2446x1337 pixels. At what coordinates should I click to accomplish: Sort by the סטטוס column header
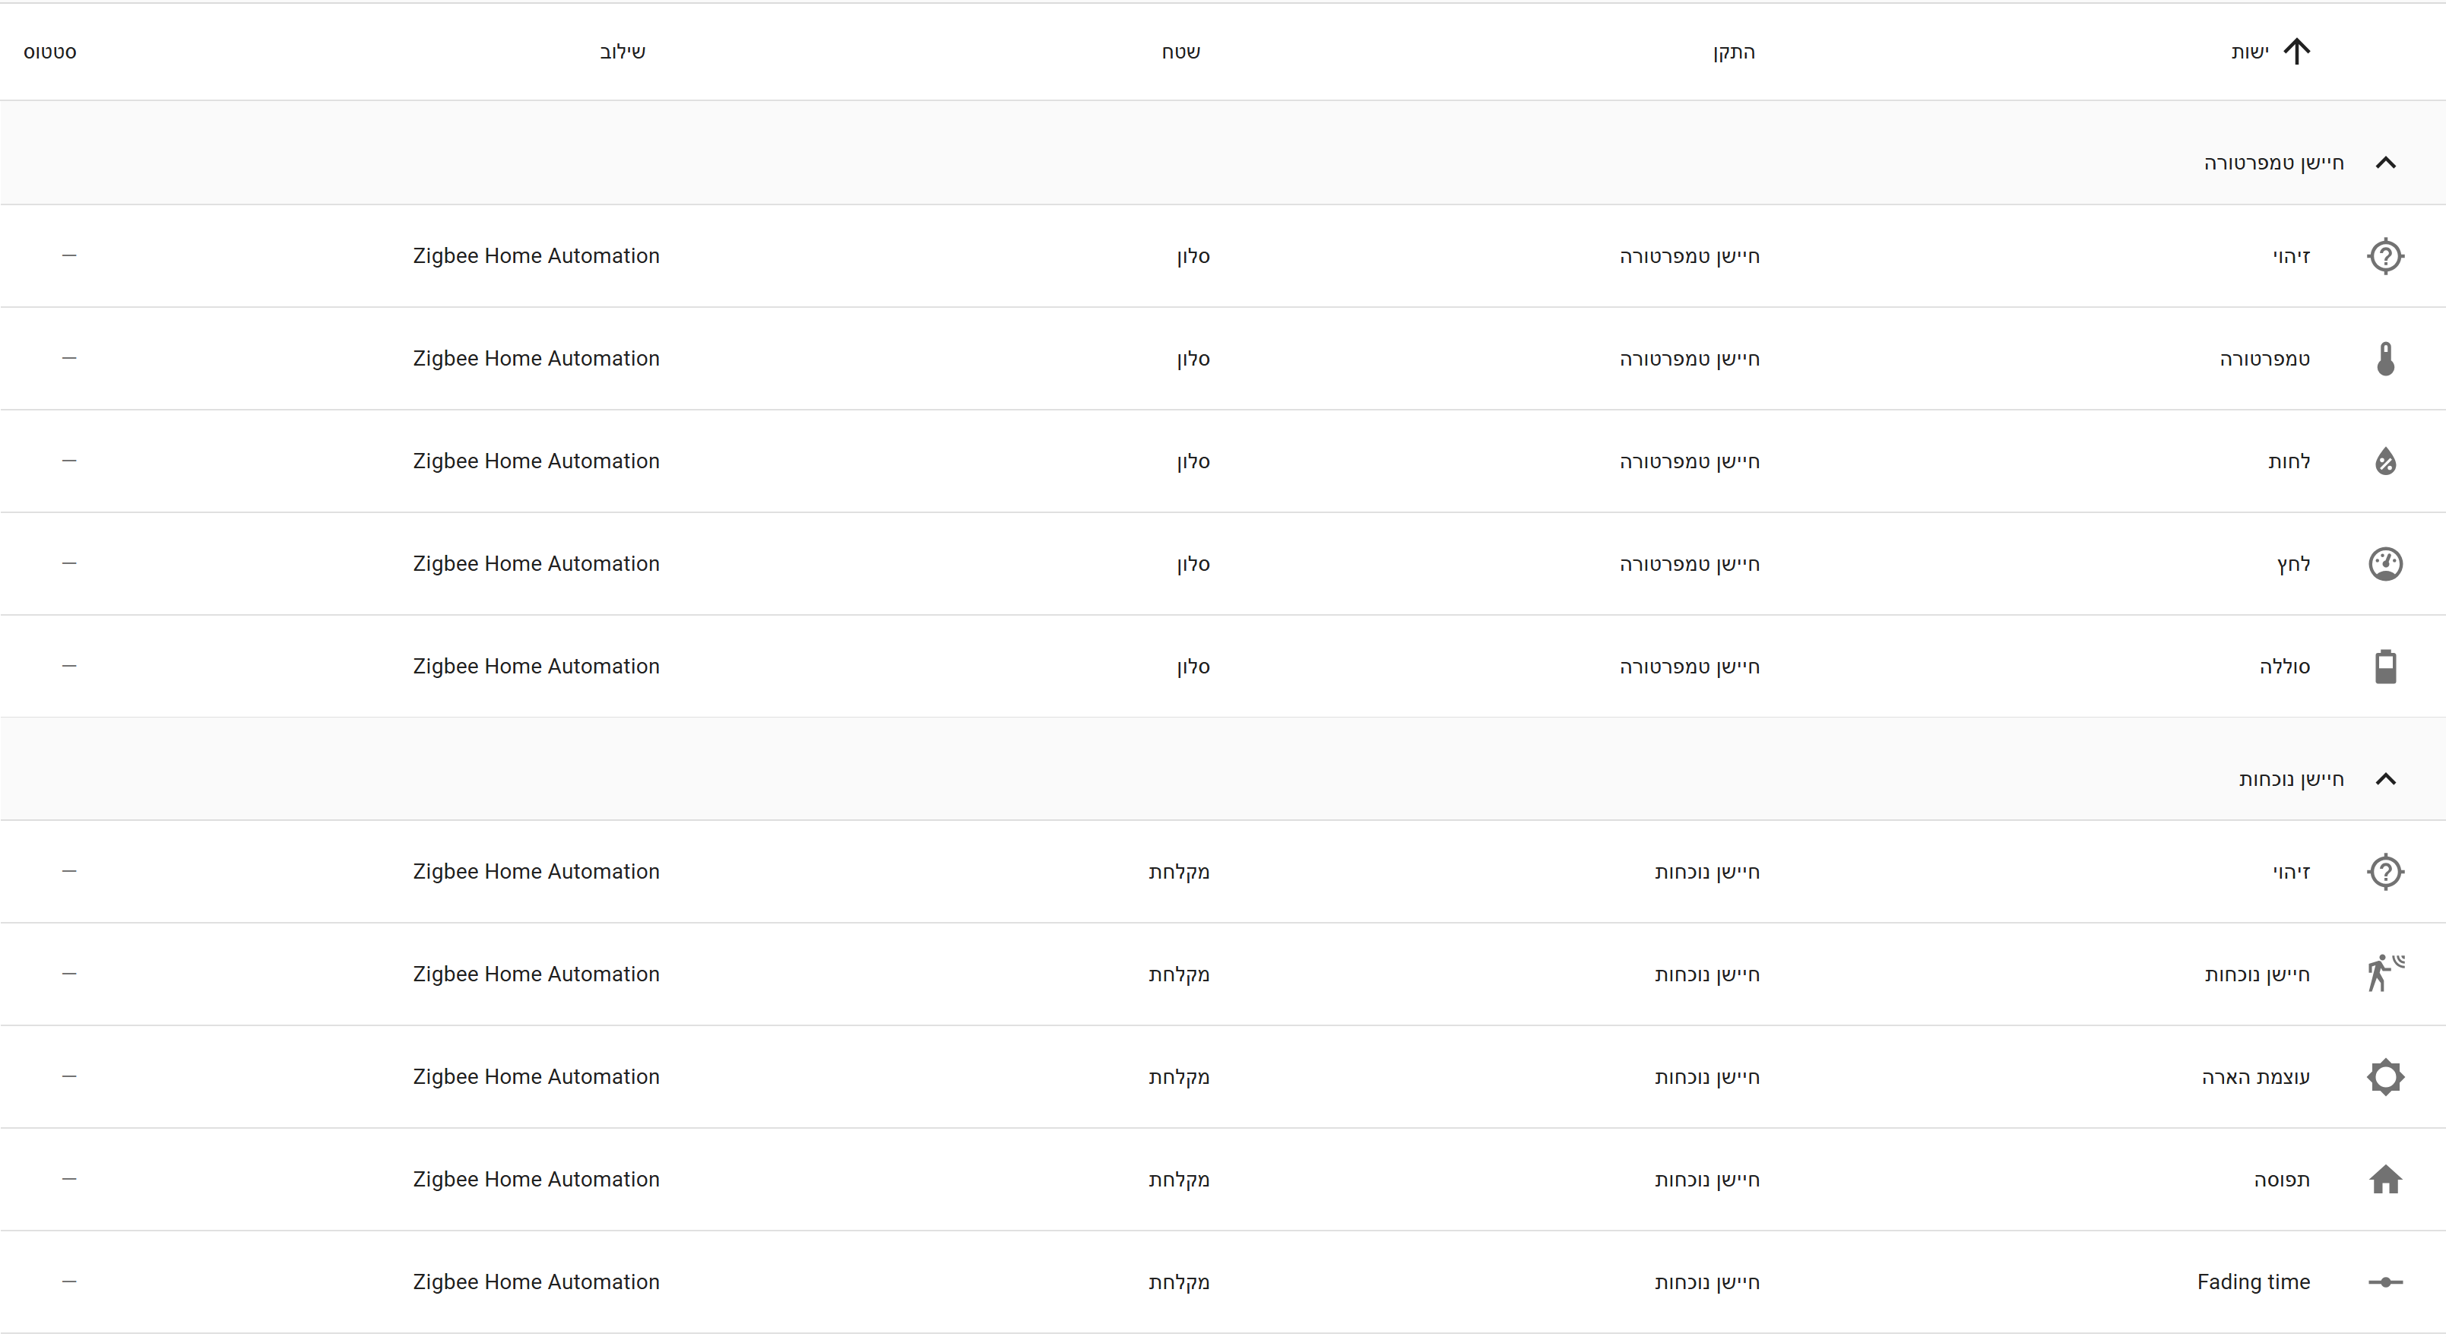(x=49, y=52)
